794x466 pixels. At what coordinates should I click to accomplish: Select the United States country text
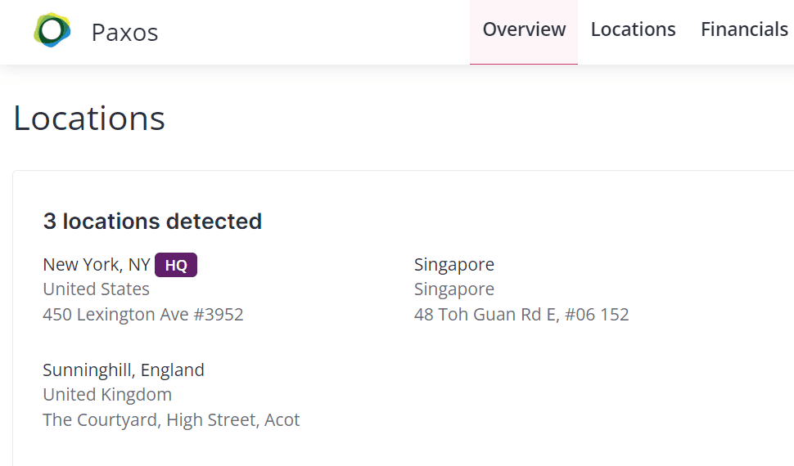click(x=96, y=289)
